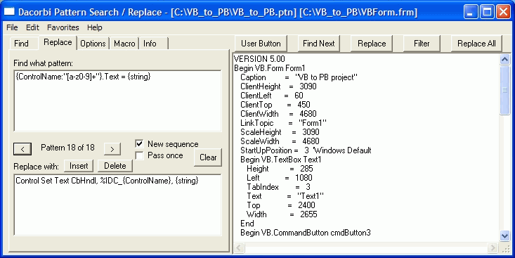This screenshot has width=515, height=258.
Task: Minimize the Dacorbi window
Action: click(x=471, y=12)
